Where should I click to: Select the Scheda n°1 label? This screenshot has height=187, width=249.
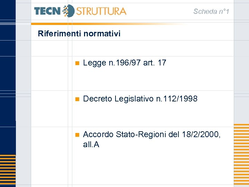point(211,12)
